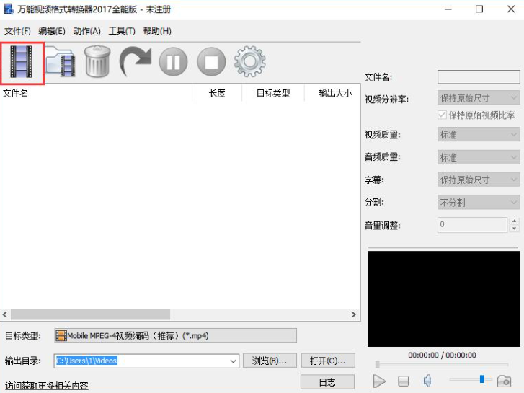The image size is (524, 393).
Task: Click the stop conversion icon
Action: [x=211, y=62]
